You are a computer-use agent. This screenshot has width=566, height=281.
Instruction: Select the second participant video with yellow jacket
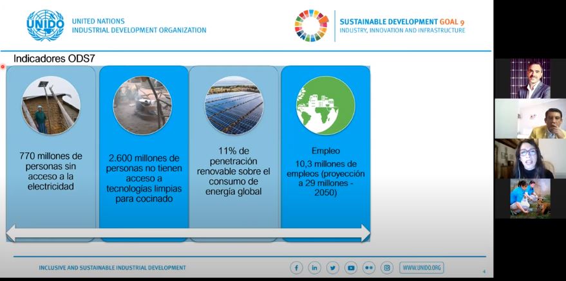pyautogui.click(x=531, y=118)
